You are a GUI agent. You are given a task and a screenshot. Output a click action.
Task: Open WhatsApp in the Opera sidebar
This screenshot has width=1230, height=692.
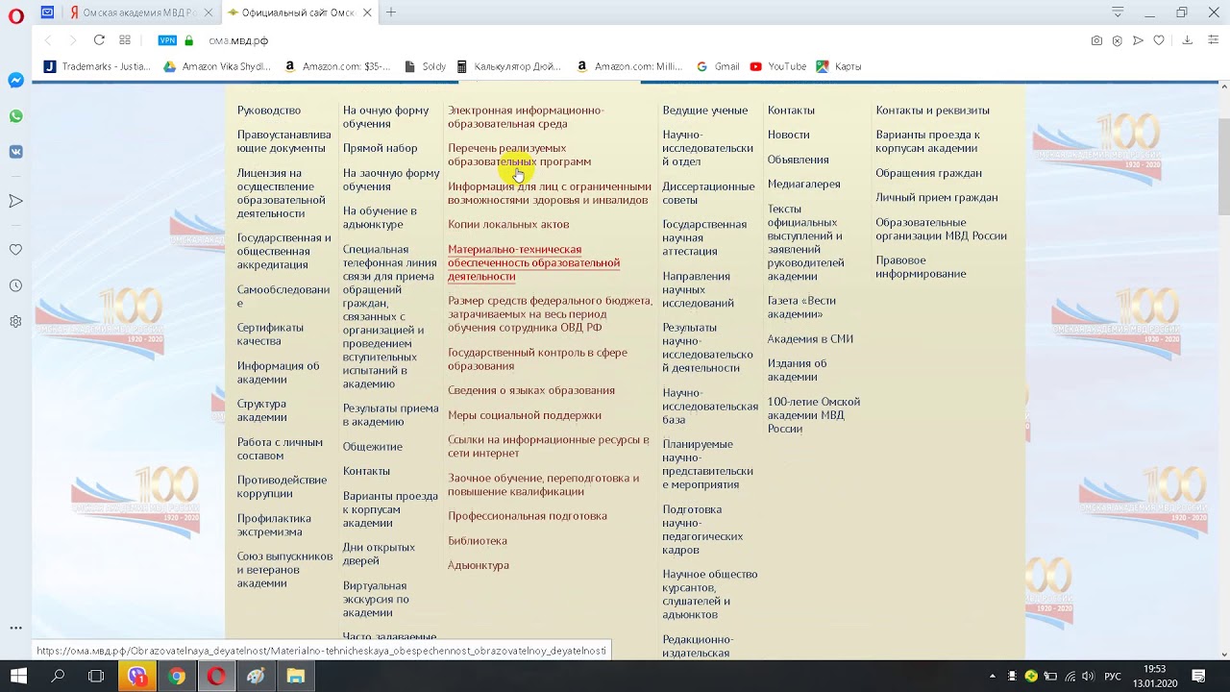click(15, 116)
